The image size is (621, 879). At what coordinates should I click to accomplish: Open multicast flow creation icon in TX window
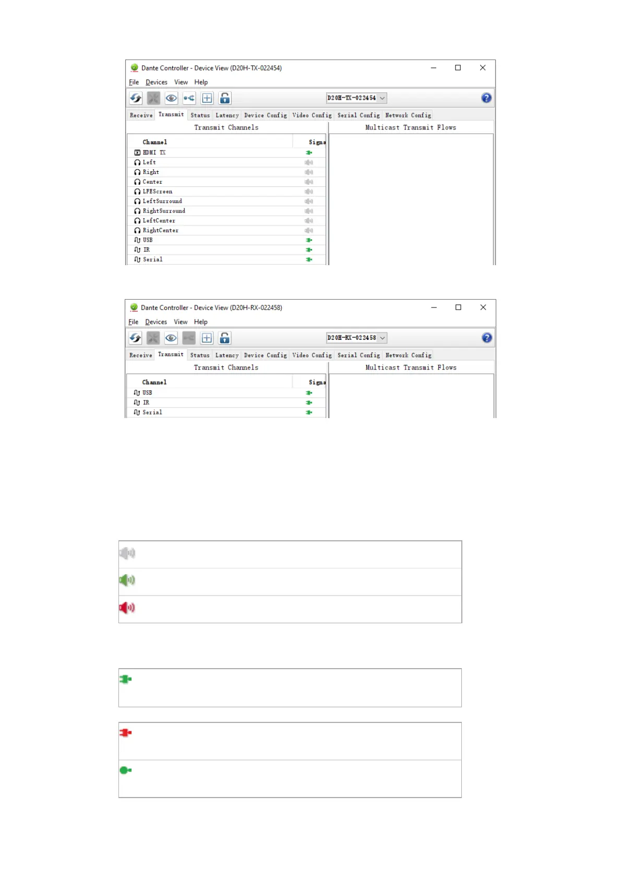pos(189,98)
